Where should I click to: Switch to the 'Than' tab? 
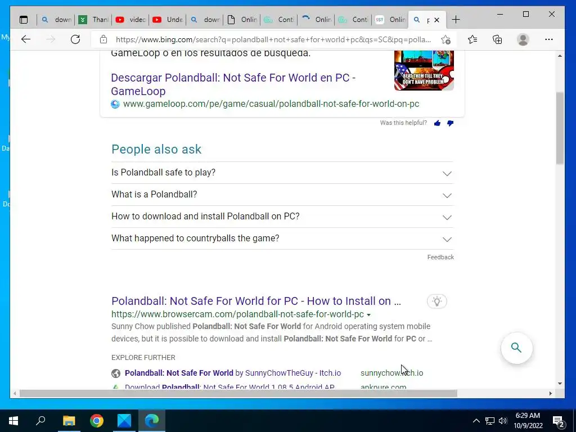pyautogui.click(x=93, y=20)
